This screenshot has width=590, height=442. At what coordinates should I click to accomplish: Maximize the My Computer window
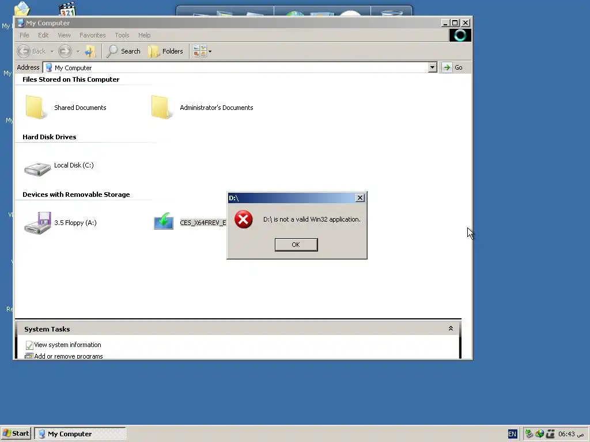tap(455, 23)
